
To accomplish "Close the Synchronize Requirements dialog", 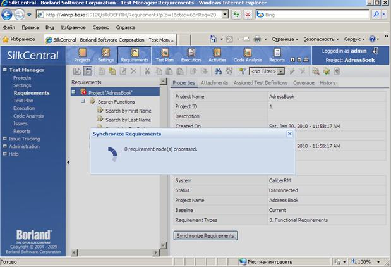I will [x=289, y=133].
